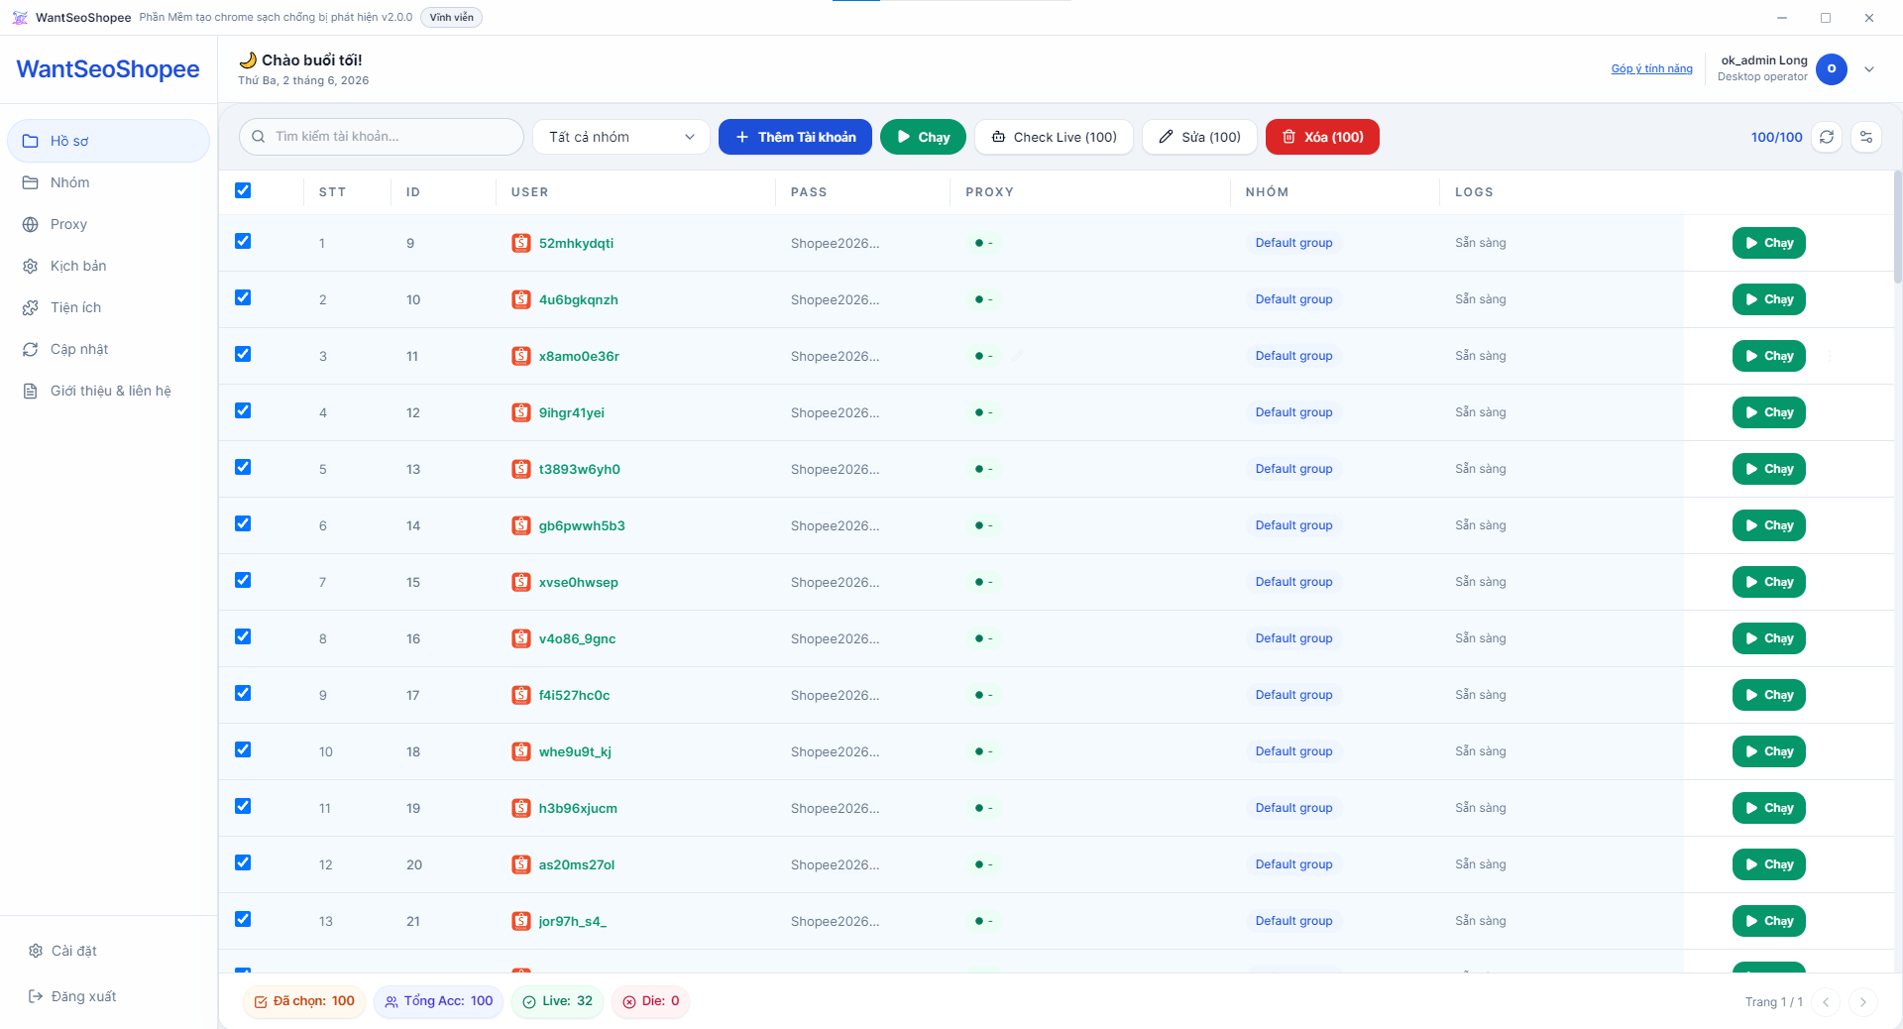
Task: Open the column settings sliders icon
Action: pos(1866,137)
